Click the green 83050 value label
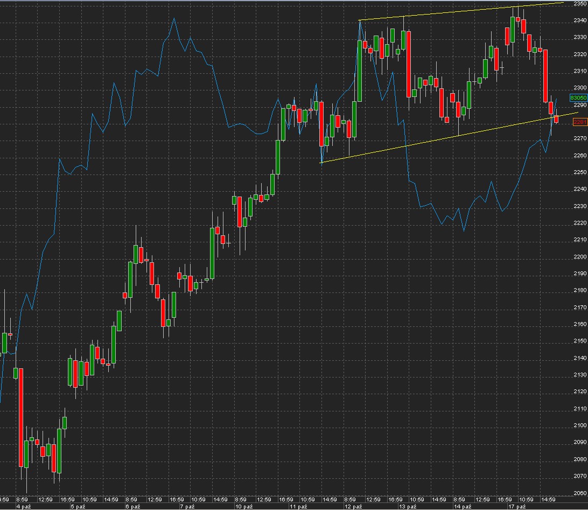588x510 pixels. [578, 97]
